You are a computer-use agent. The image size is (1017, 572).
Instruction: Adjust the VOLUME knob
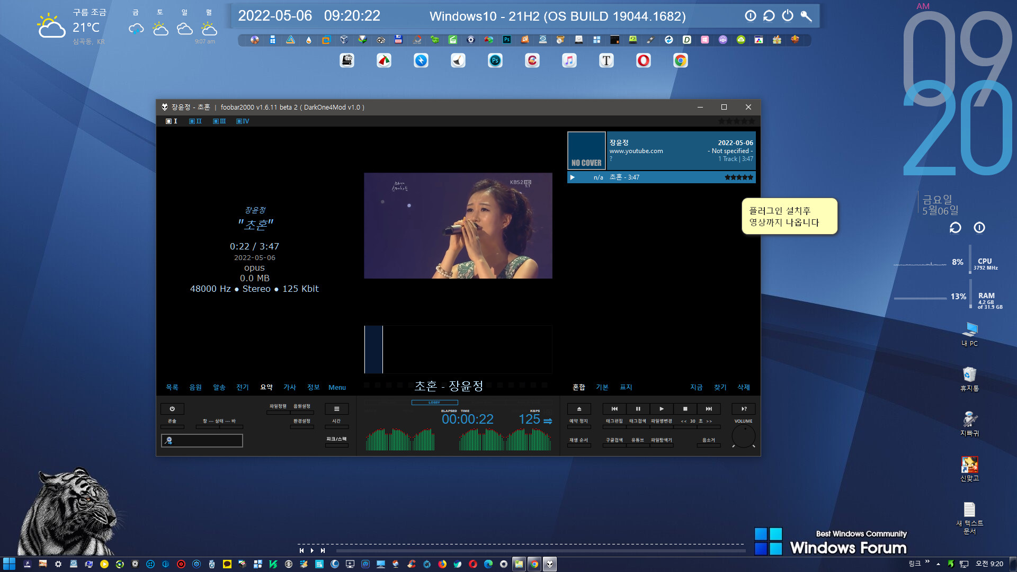click(x=744, y=436)
